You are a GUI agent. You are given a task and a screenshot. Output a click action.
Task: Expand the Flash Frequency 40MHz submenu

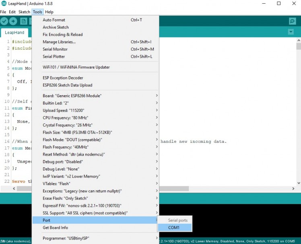point(95,147)
